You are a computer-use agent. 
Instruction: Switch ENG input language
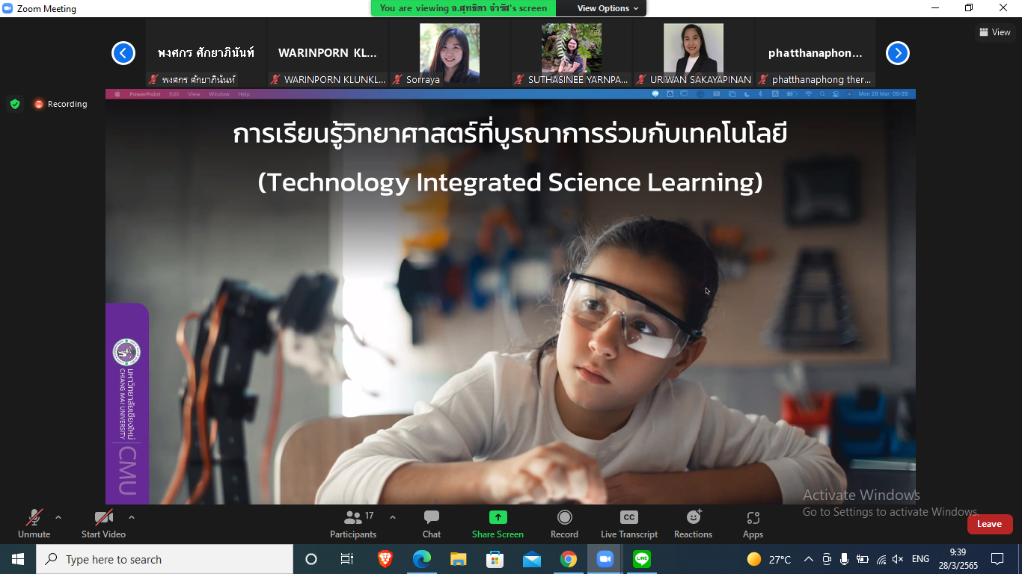tap(920, 559)
